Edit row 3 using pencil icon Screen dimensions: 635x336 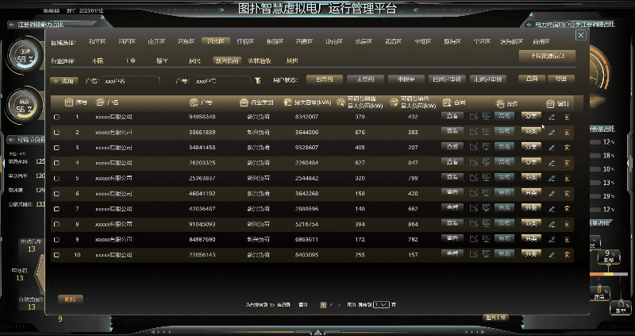click(552, 148)
